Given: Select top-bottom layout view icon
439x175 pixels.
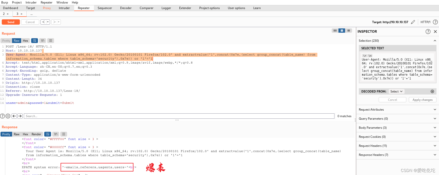Looking at the screenshot, I should pyautogui.click(x=342, y=30).
